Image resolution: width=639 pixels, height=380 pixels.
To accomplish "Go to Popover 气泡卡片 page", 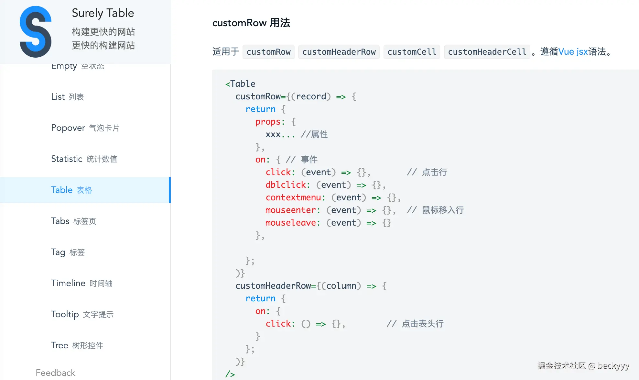I will (85, 128).
